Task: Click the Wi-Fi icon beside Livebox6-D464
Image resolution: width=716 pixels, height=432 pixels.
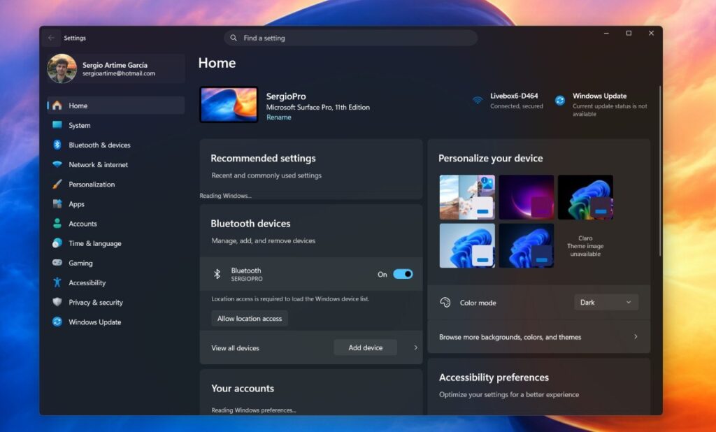Action: [x=478, y=100]
